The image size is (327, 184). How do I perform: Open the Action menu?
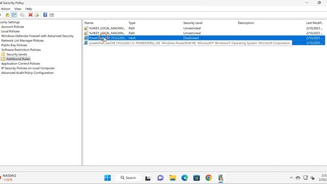(x=6, y=9)
